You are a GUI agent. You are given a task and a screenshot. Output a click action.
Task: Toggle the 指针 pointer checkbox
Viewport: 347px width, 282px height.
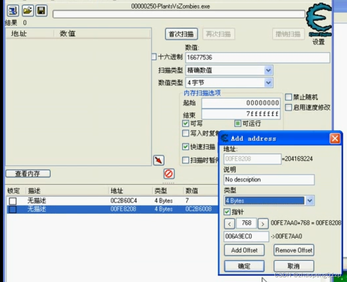pos(227,212)
